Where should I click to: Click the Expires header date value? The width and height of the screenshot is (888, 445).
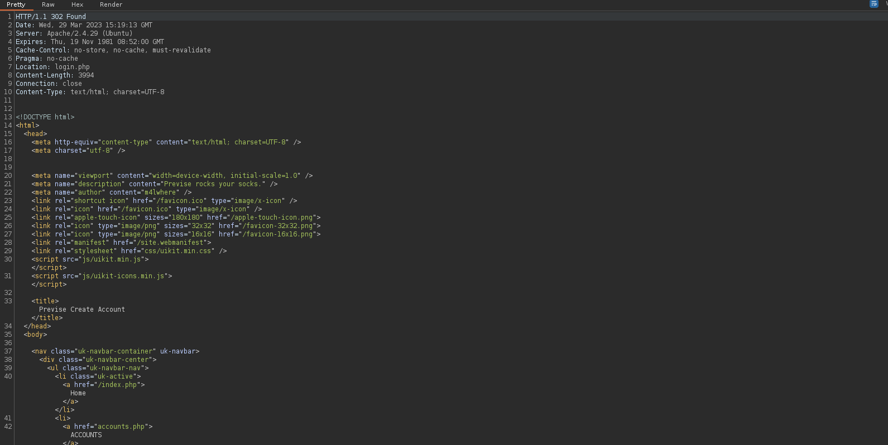107,42
